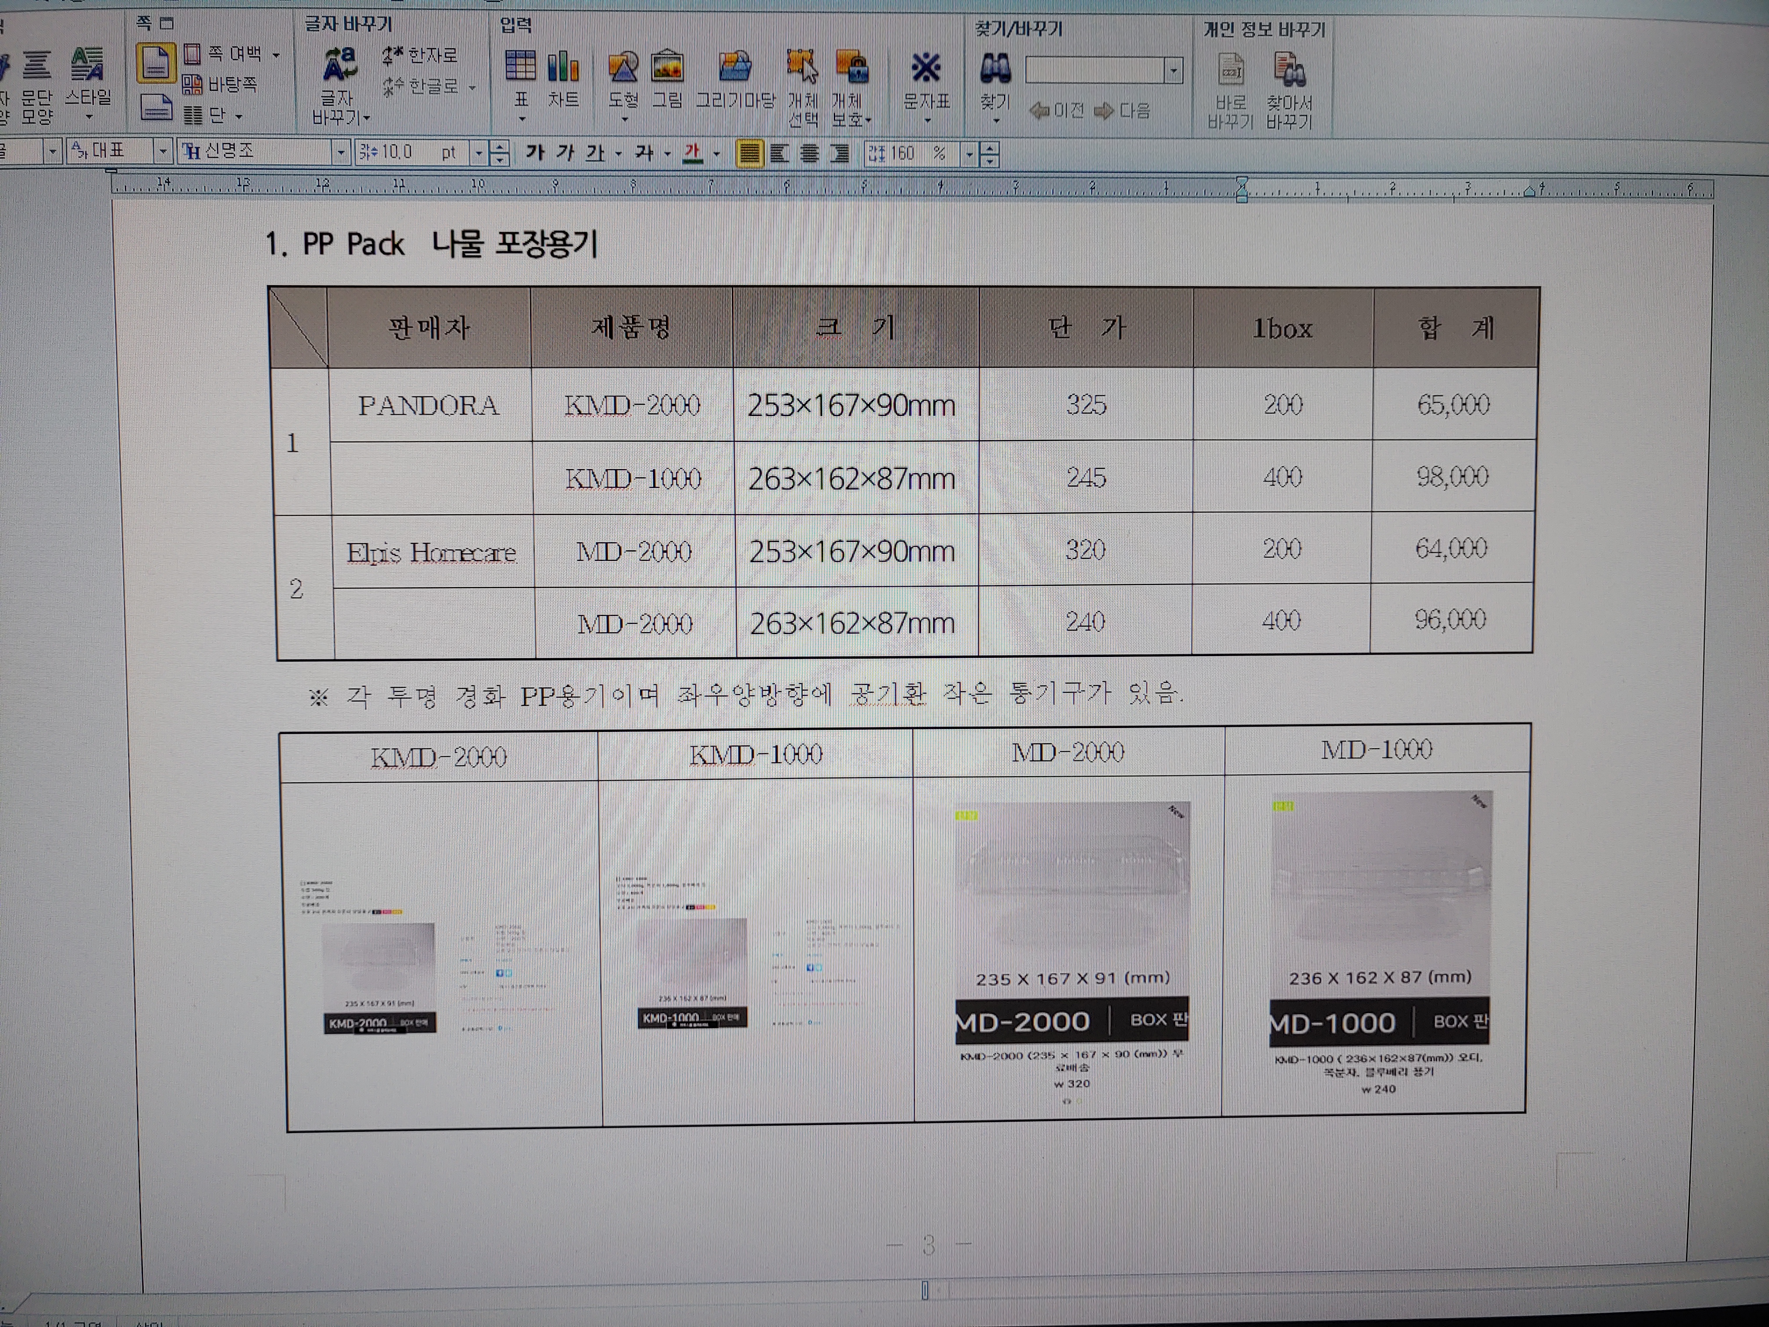1769x1327 pixels.
Task: Open 단 columns menu
Action: pyautogui.click(x=215, y=116)
